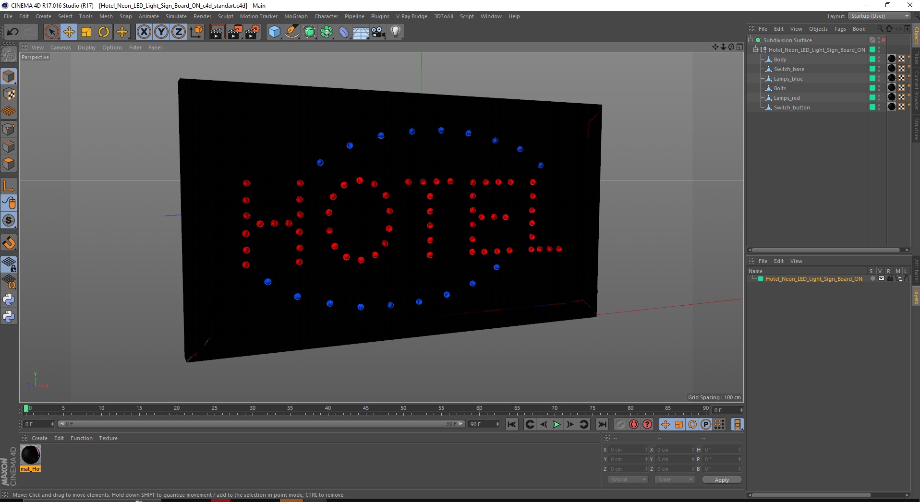The height and width of the screenshot is (502, 920).
Task: Select the Move tool in top toolbar
Action: (x=69, y=32)
